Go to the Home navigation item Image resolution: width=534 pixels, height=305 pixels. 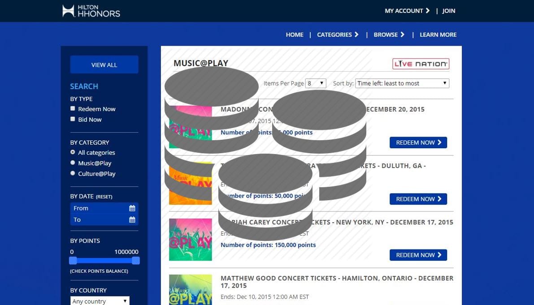(x=295, y=34)
